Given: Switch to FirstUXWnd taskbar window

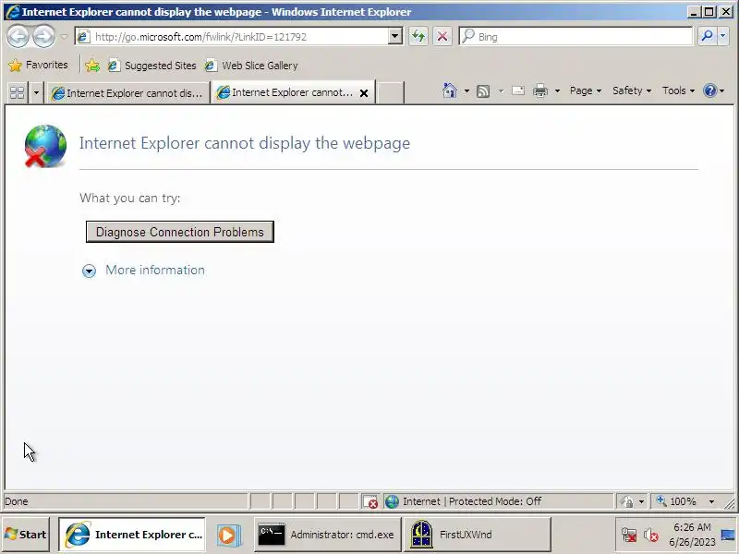Looking at the screenshot, I should (476, 535).
